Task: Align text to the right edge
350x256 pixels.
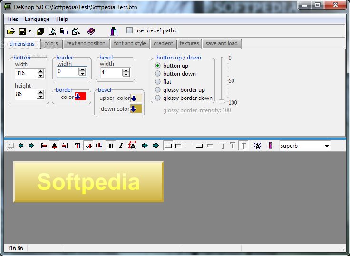Action: (65, 146)
